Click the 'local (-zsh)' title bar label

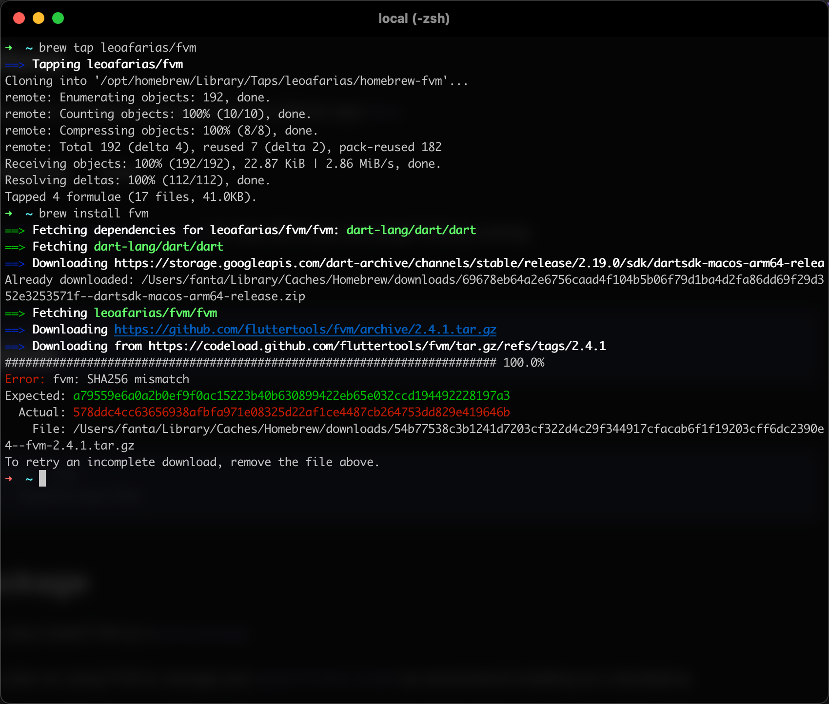[414, 18]
